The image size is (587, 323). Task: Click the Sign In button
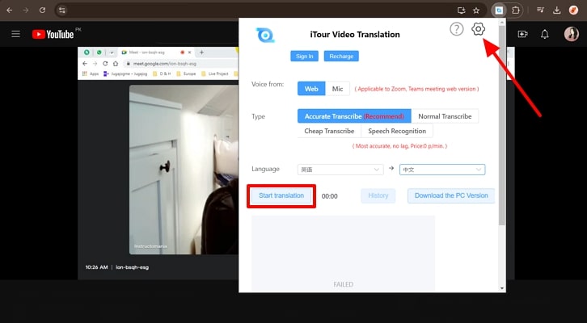click(304, 57)
